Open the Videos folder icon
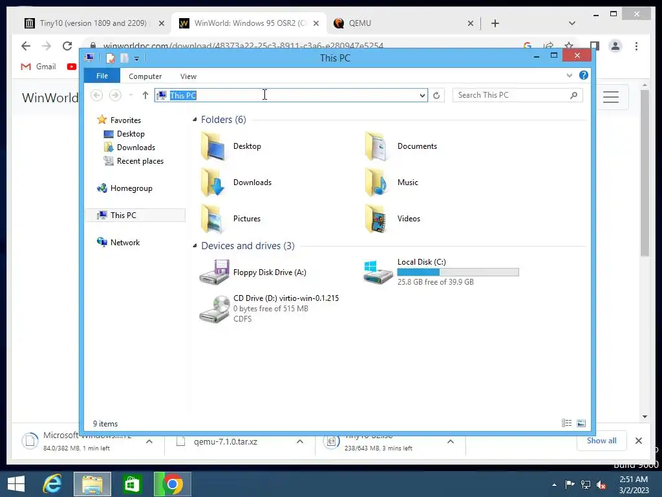The height and width of the screenshot is (497, 662). point(377,219)
